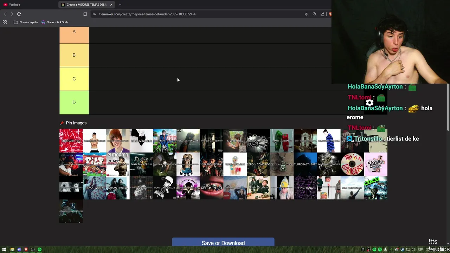Select the BLAGH - NO LOYALTY thumbnail
The image size is (450, 253).
click(x=165, y=188)
